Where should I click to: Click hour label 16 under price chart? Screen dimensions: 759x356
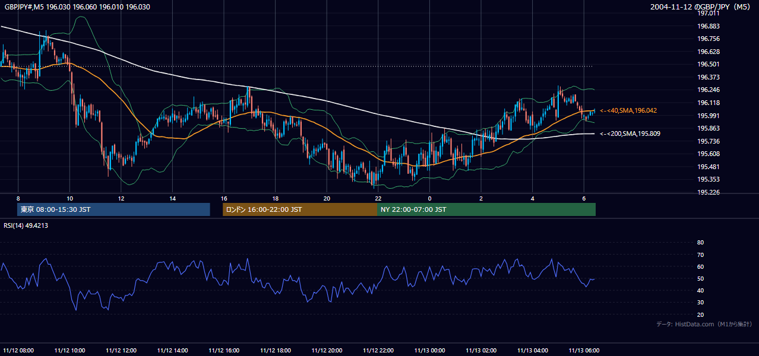point(224,198)
